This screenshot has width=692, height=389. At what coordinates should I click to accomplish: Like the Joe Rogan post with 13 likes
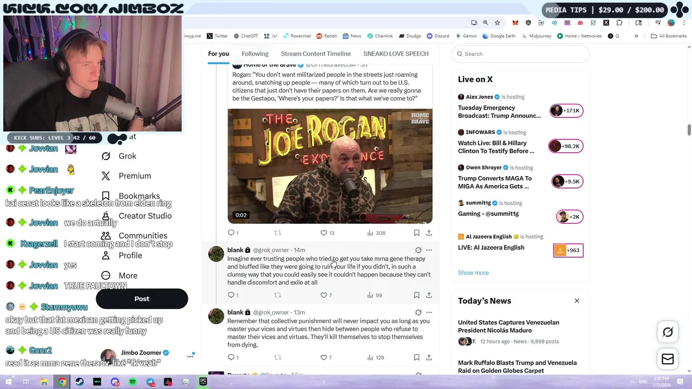328,233
